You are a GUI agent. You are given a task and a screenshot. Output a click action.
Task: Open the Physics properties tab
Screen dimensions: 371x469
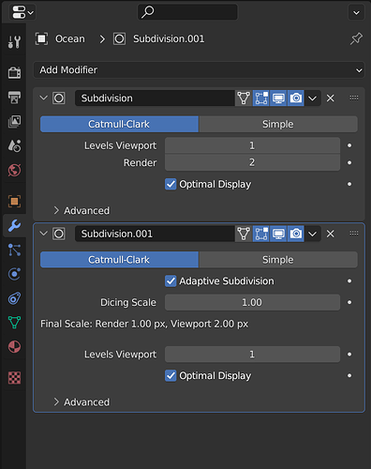pos(14,274)
